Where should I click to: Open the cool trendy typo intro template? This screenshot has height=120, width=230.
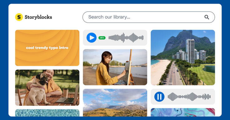[47, 48]
